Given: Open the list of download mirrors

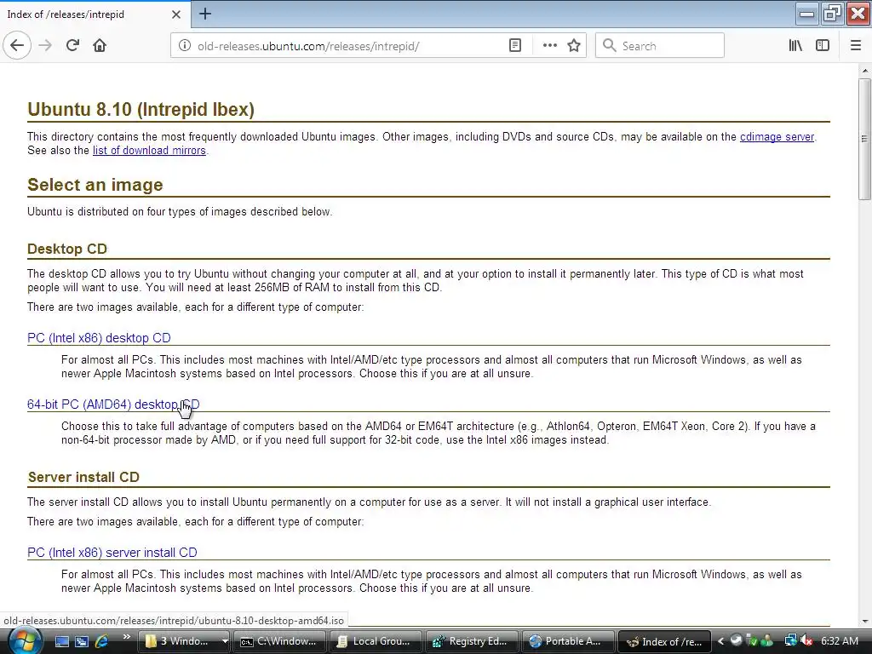Looking at the screenshot, I should pos(149,150).
